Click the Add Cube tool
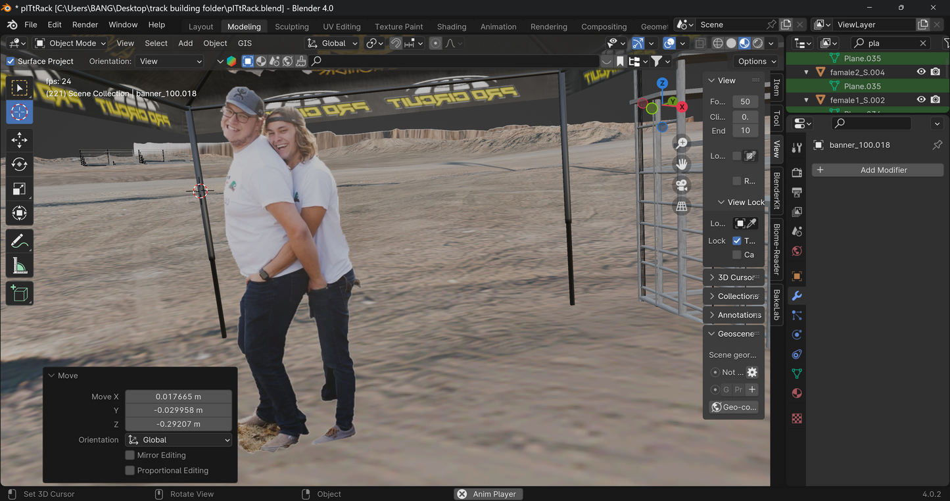 click(19, 293)
